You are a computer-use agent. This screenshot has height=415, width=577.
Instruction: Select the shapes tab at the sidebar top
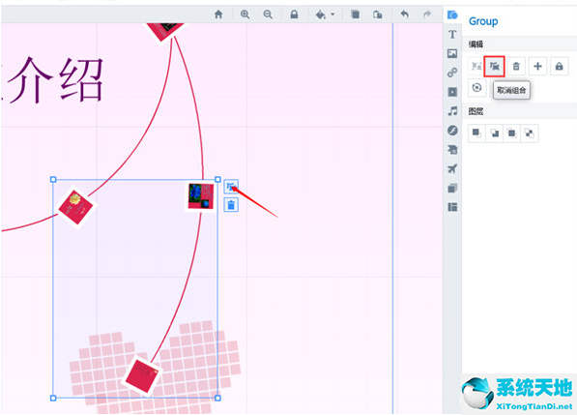452,15
